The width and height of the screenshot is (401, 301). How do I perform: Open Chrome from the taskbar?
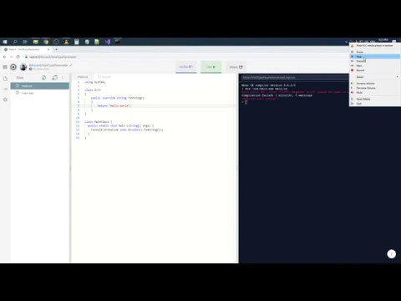coord(46,42)
